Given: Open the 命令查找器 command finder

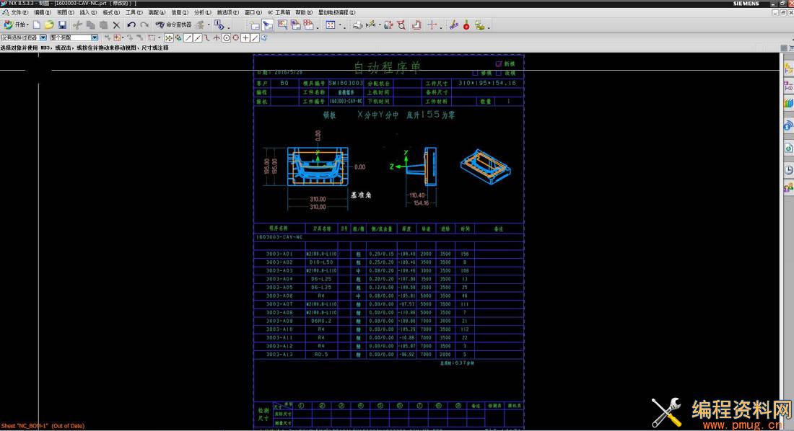Looking at the screenshot, I should point(173,25).
